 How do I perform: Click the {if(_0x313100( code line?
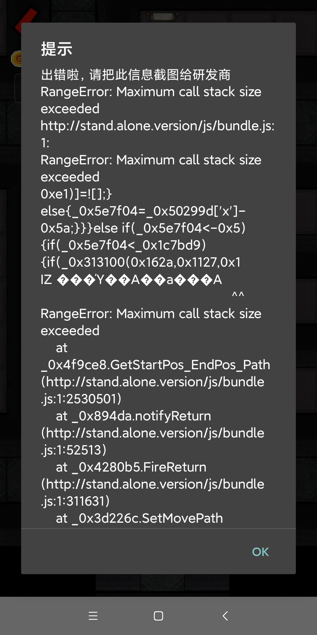click(x=141, y=262)
